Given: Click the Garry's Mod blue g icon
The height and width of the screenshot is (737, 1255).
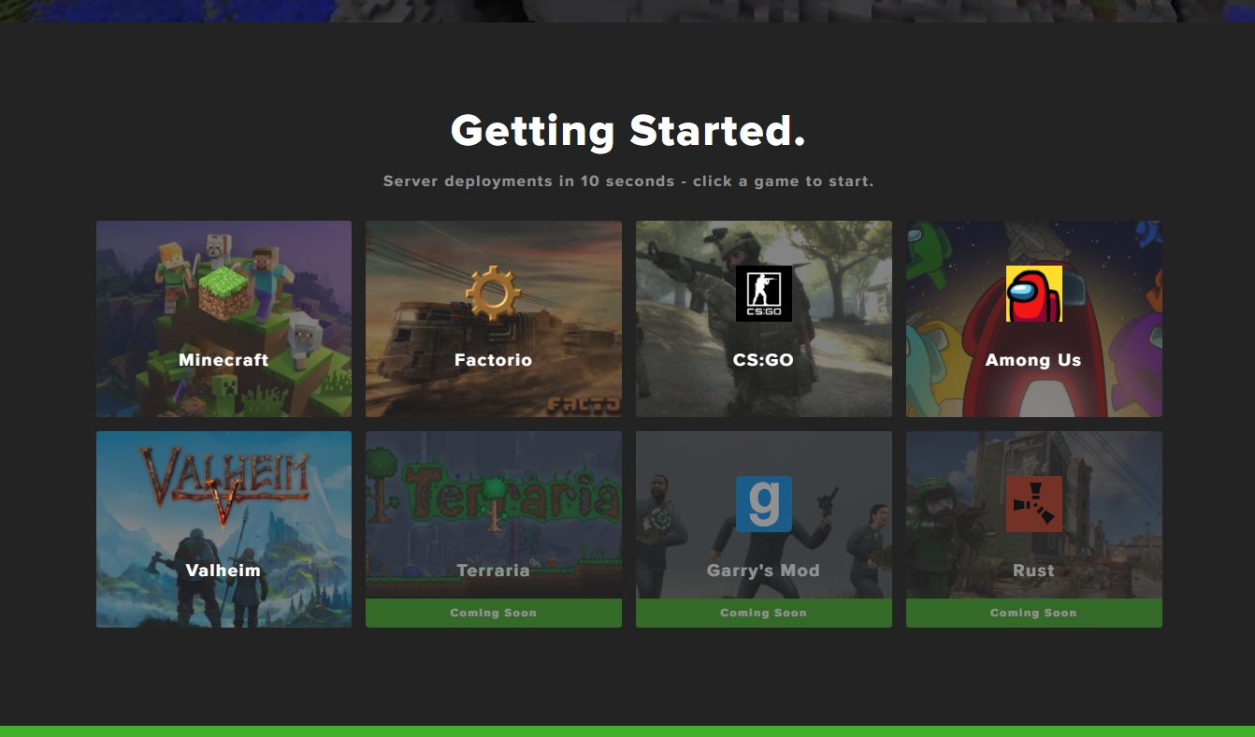Looking at the screenshot, I should (x=763, y=504).
